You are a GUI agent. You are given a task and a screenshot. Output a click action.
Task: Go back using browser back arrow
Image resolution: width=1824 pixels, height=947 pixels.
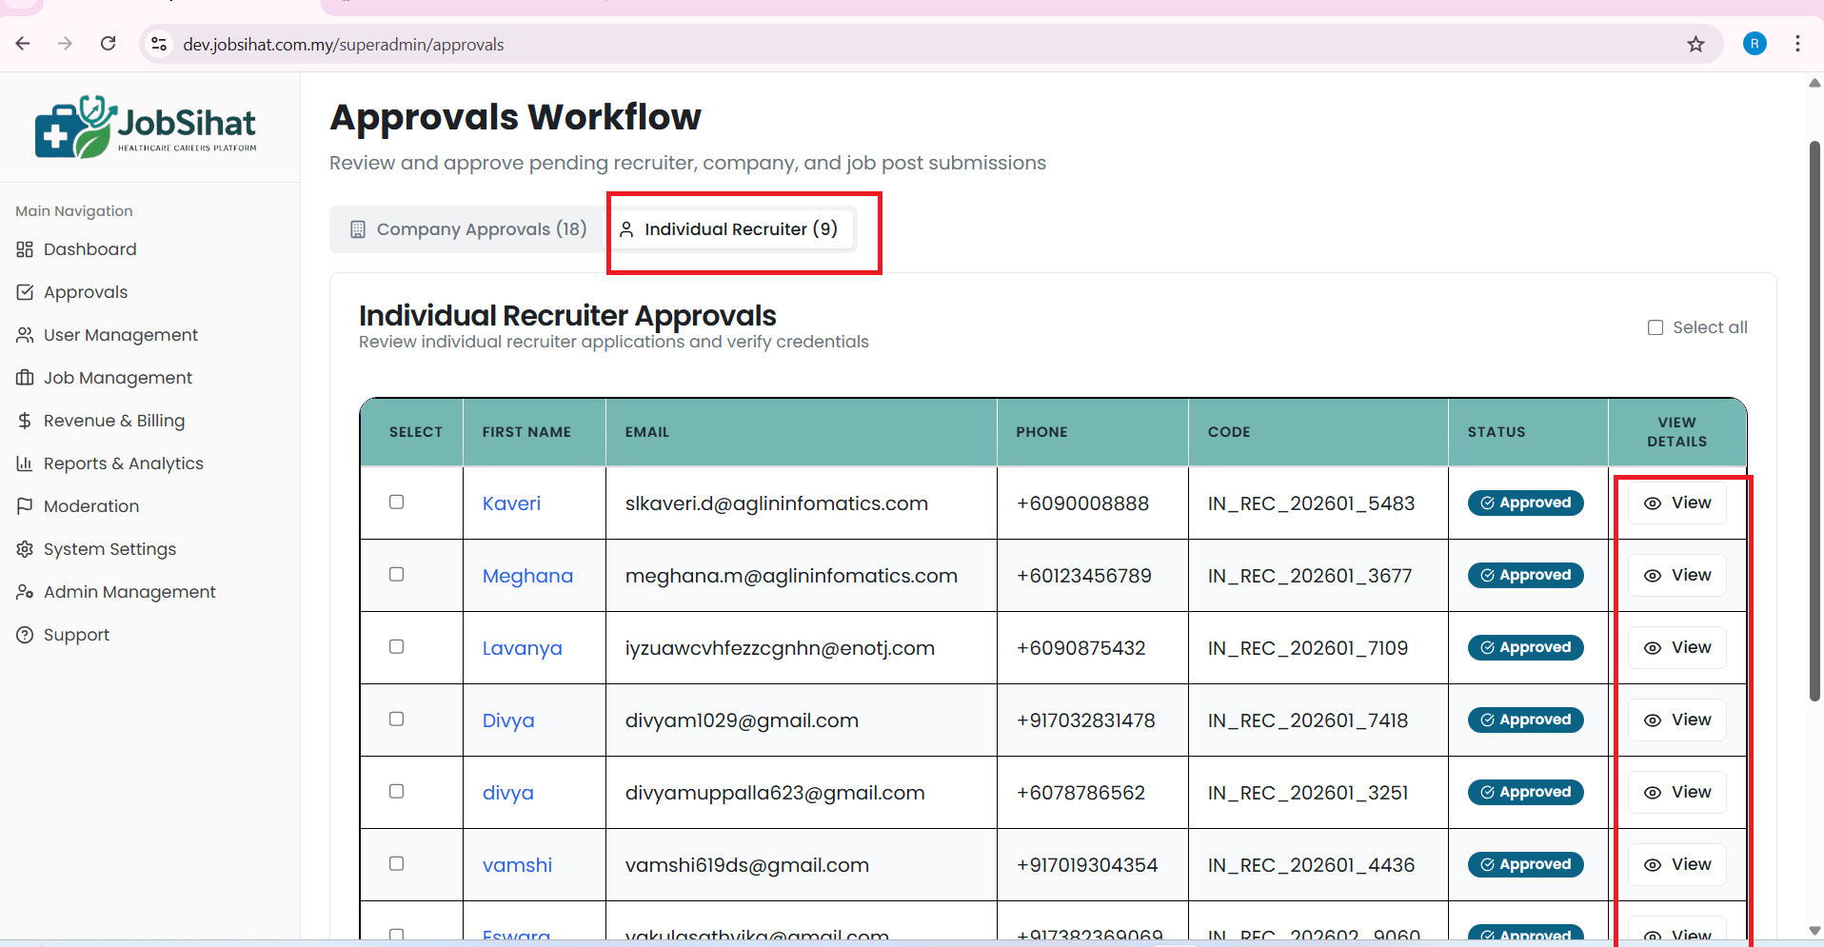23,44
